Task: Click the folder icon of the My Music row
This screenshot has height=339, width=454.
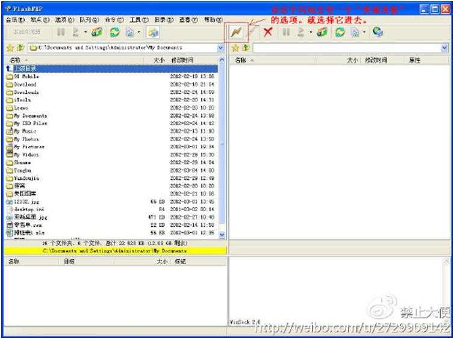Action: click(x=10, y=131)
